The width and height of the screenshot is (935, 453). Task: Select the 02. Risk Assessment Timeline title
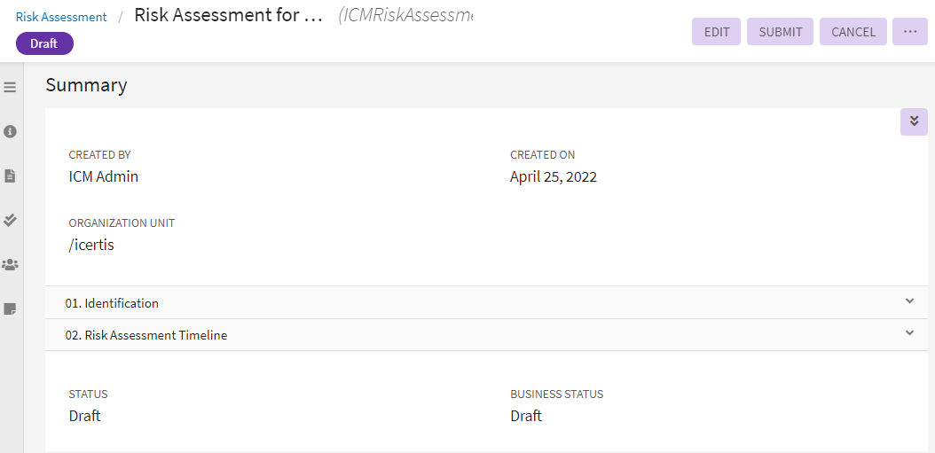click(x=146, y=335)
